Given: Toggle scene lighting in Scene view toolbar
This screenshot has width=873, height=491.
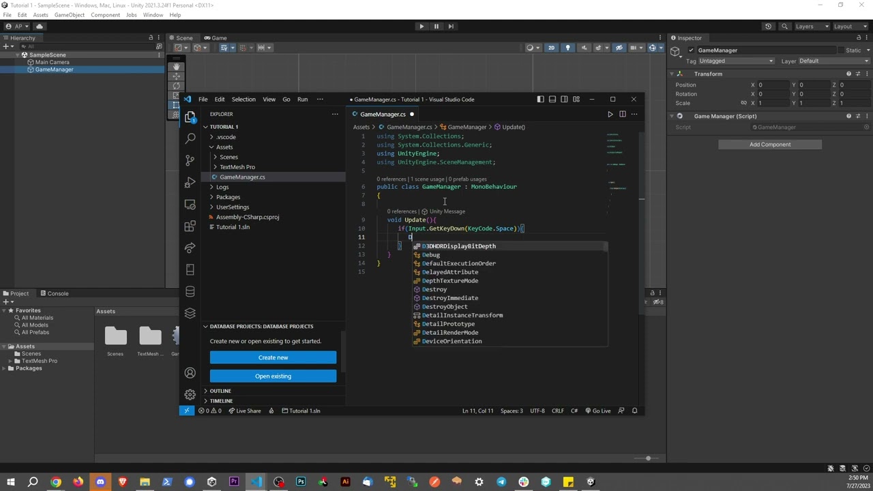Looking at the screenshot, I should 567,48.
